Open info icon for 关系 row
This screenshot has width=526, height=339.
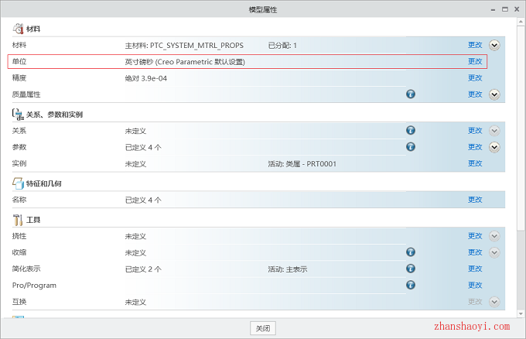tap(411, 130)
